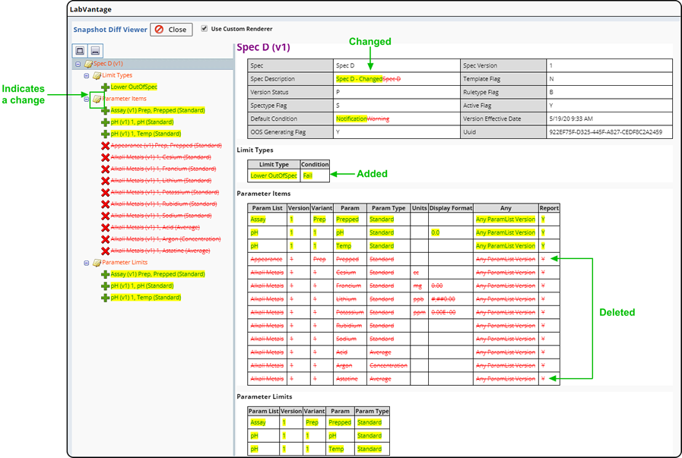682x458 pixels.
Task: Select Assay (v1) Prep under Parameter Limits
Action: tap(158, 274)
